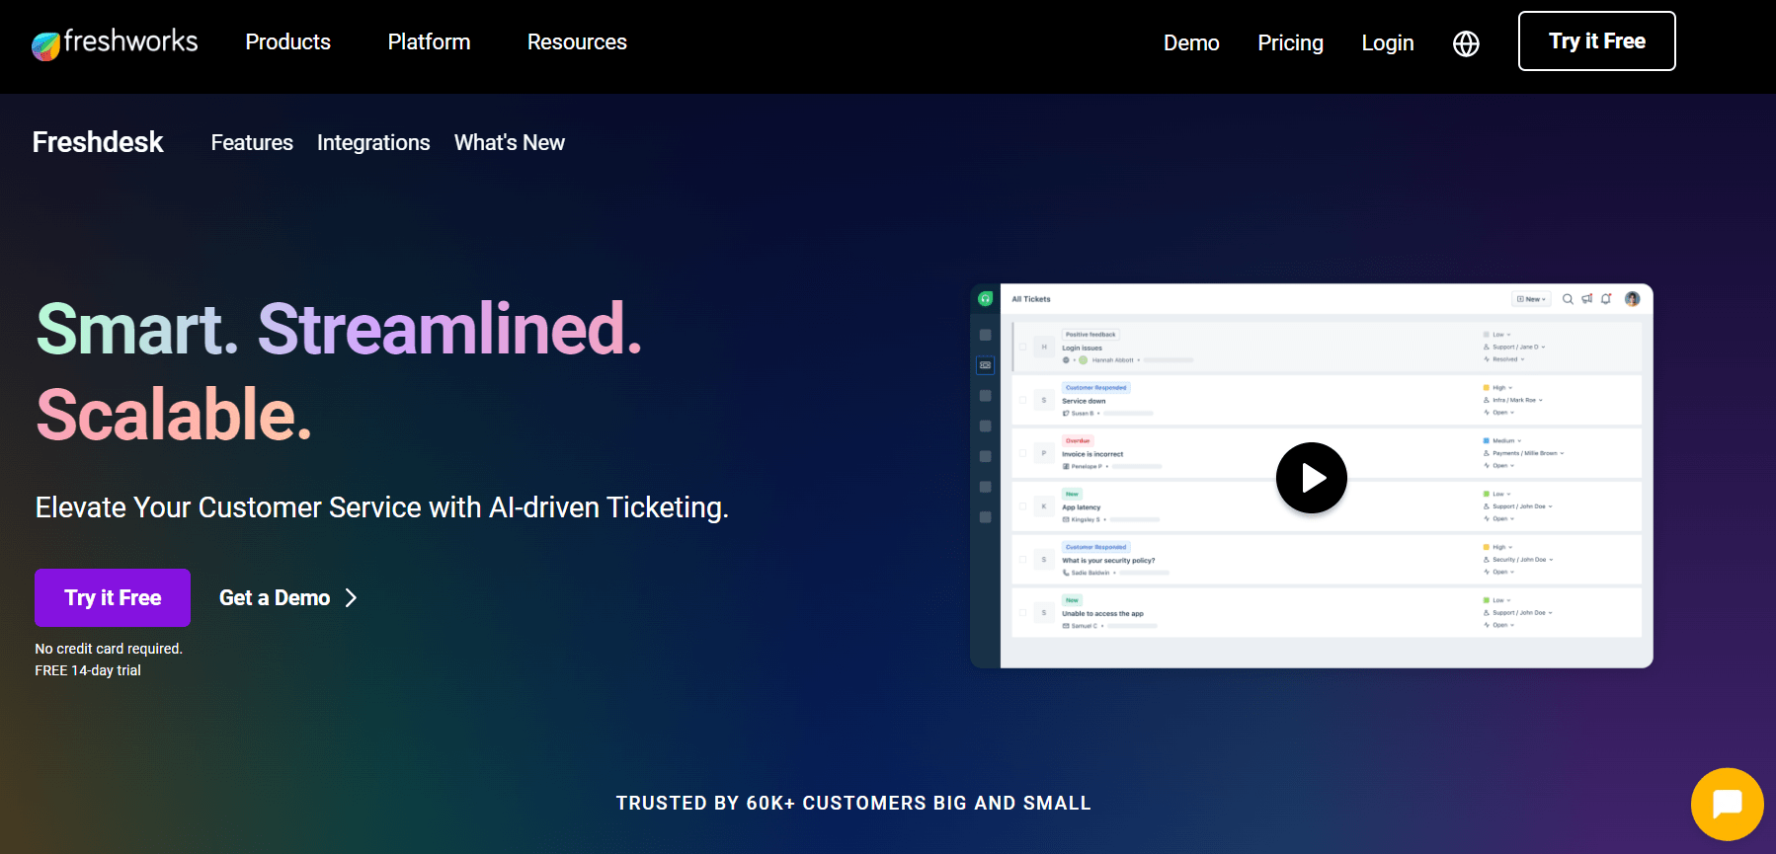Image resolution: width=1776 pixels, height=854 pixels.
Task: Go to the Integrations tab
Action: tap(373, 143)
